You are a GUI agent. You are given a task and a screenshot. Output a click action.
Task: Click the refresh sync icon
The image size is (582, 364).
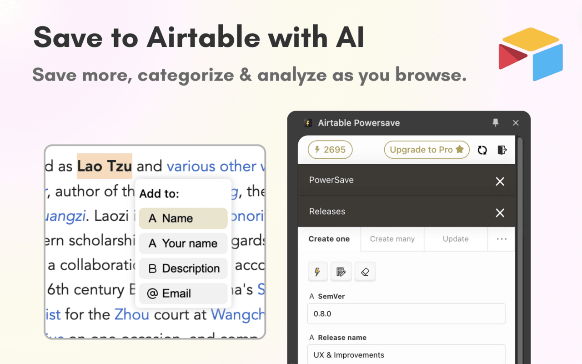tap(482, 150)
